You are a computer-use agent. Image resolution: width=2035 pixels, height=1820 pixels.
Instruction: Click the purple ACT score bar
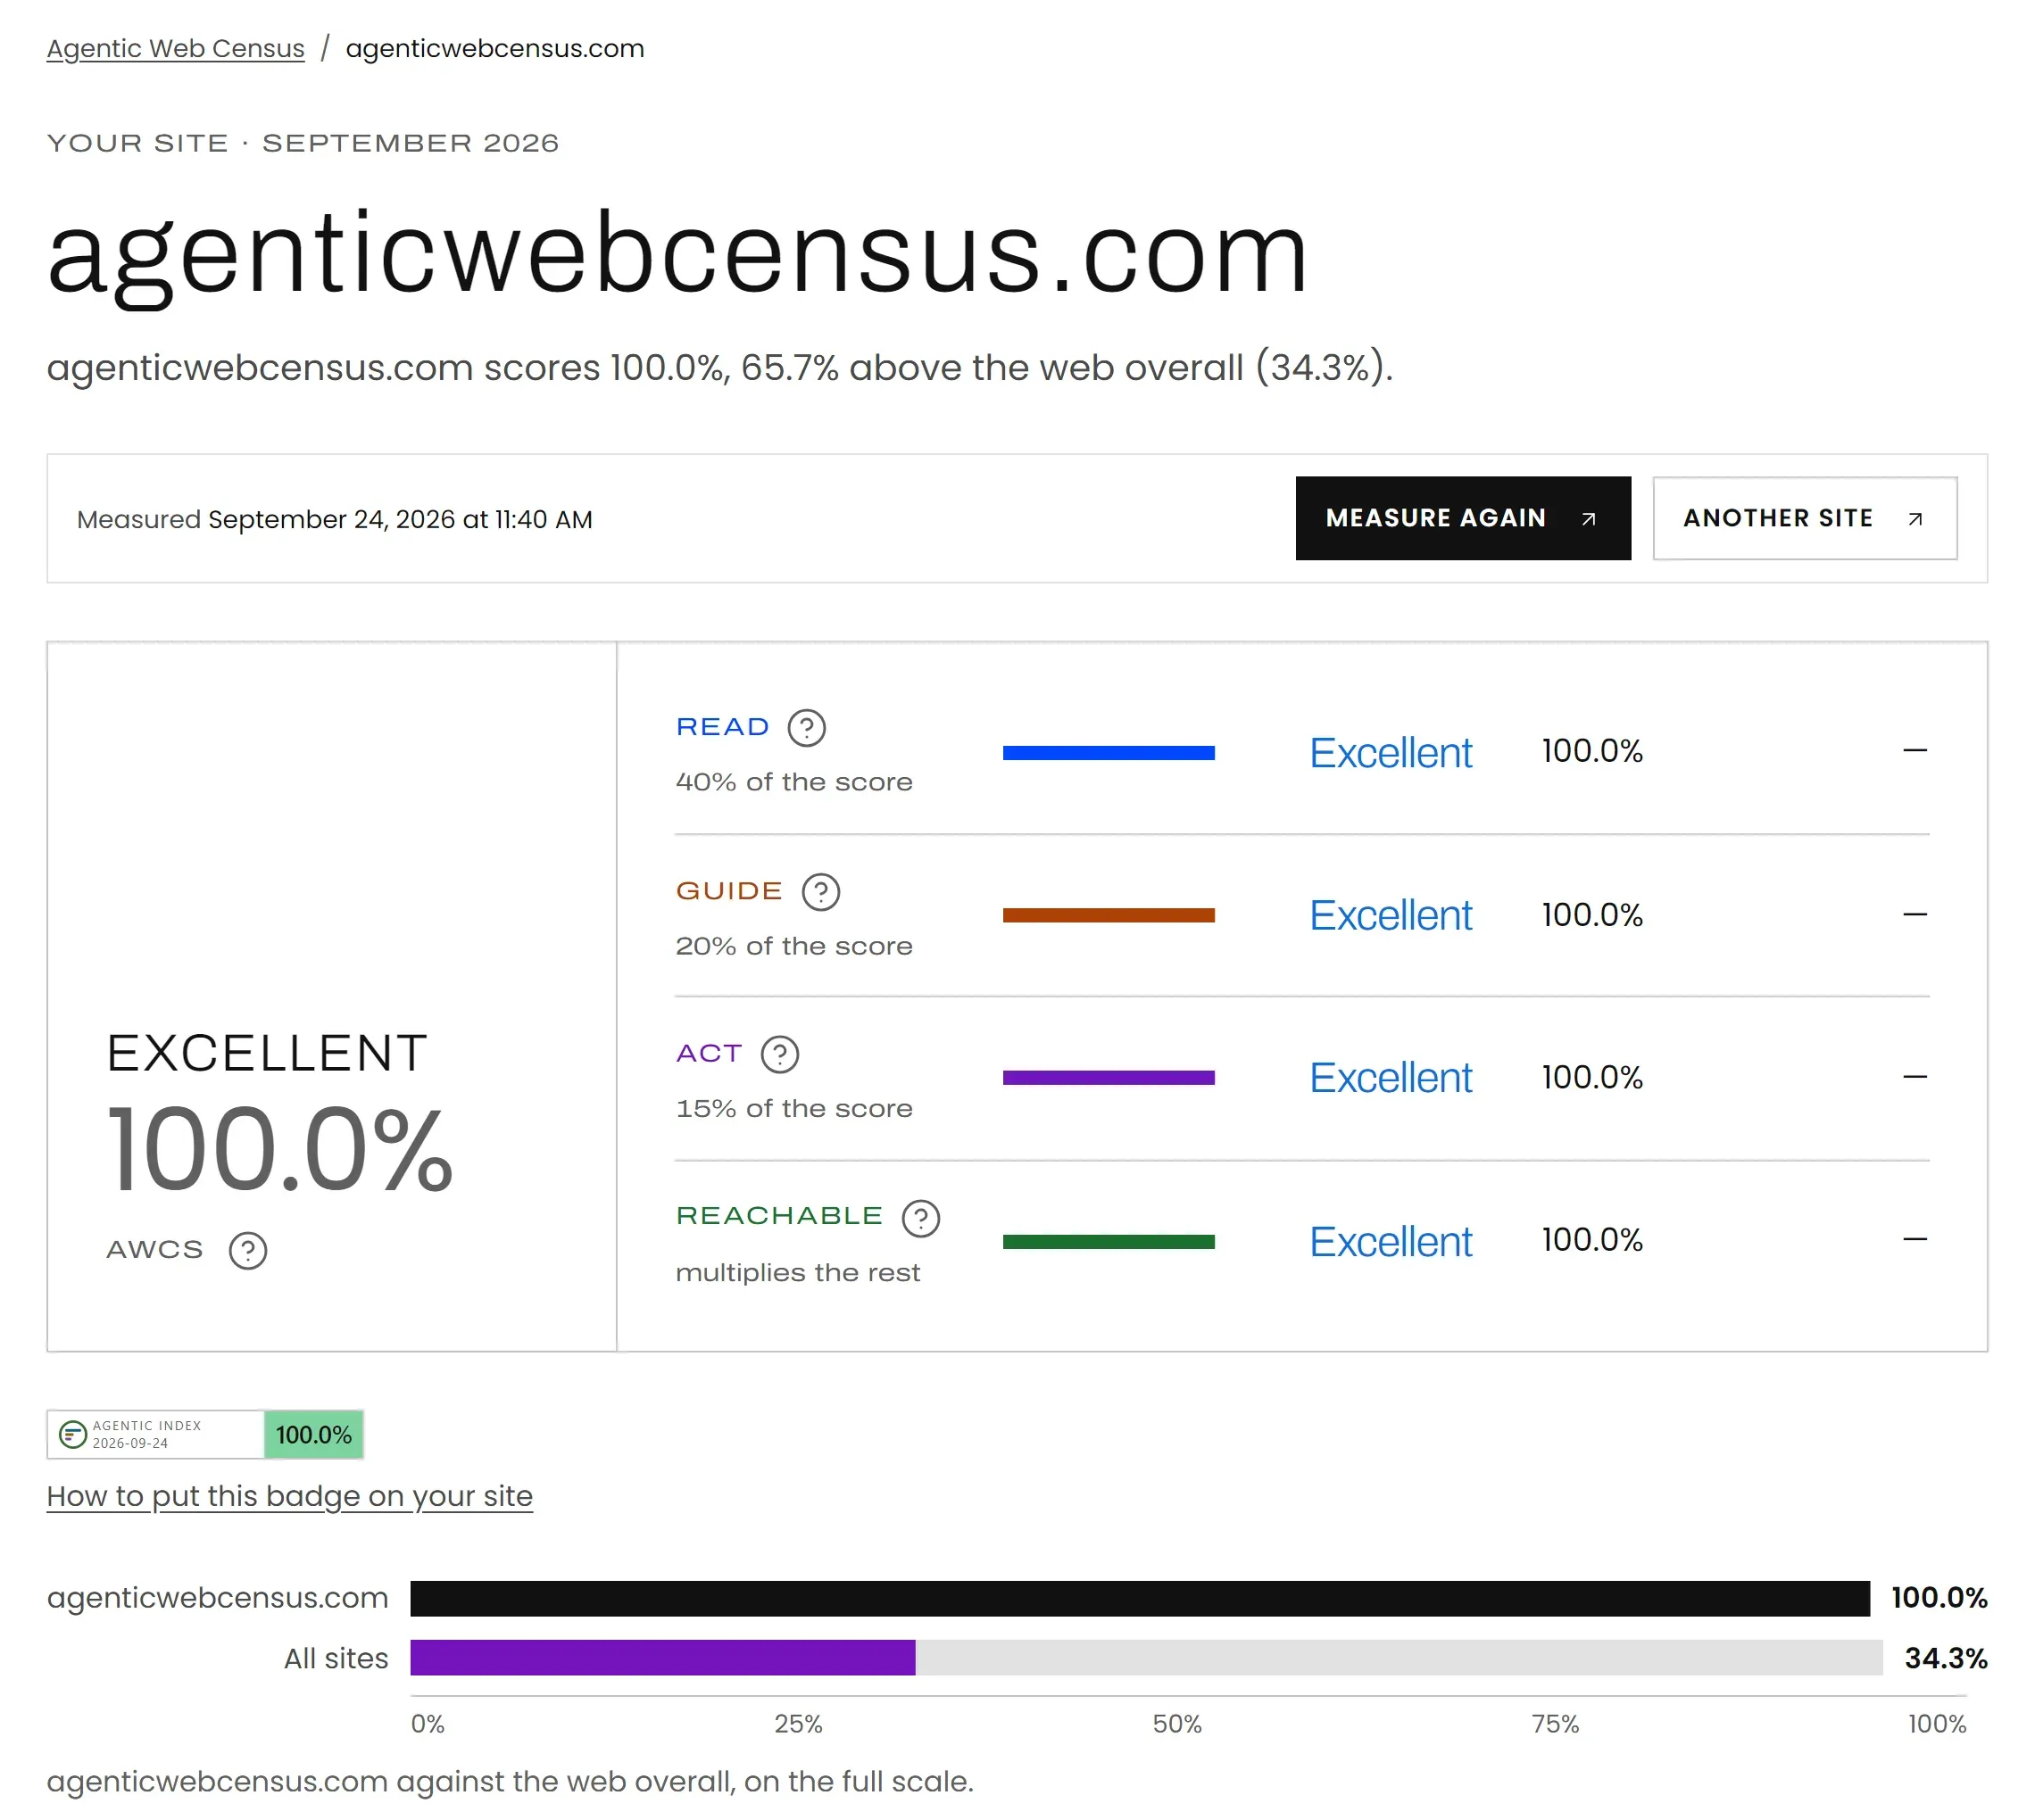click(1109, 1078)
